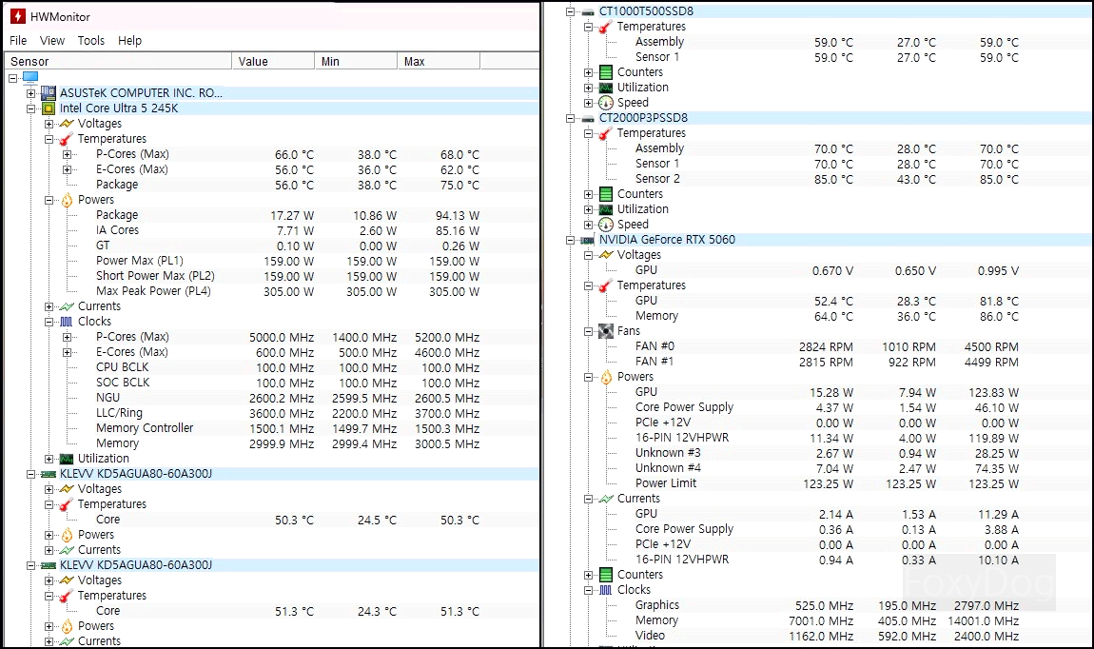
Task: Click the RTX 5060 Powers flame icon
Action: click(606, 377)
